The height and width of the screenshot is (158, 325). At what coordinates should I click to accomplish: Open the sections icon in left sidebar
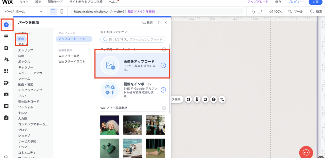(6, 37)
